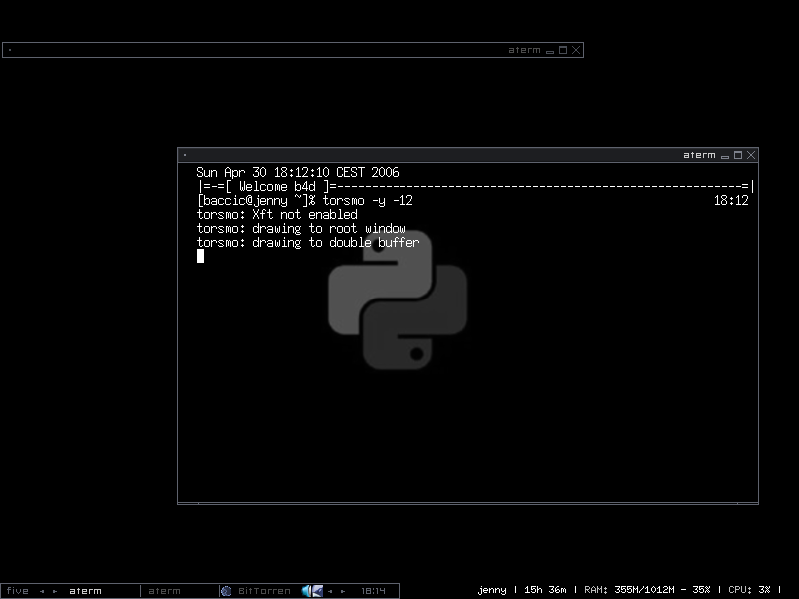Click the line 'torsmo: drawing to double buffer'
Viewport: 799px width, 599px height.
tap(309, 242)
